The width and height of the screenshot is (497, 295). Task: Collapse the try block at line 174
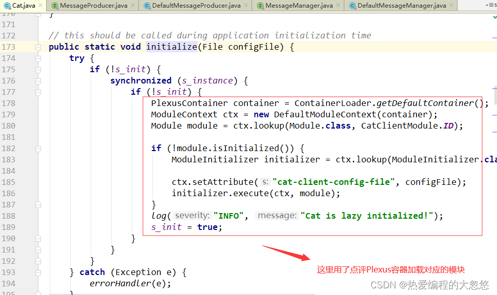38,58
